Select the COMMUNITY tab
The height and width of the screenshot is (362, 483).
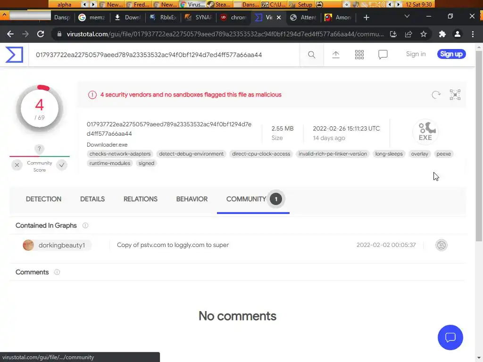tap(253, 199)
